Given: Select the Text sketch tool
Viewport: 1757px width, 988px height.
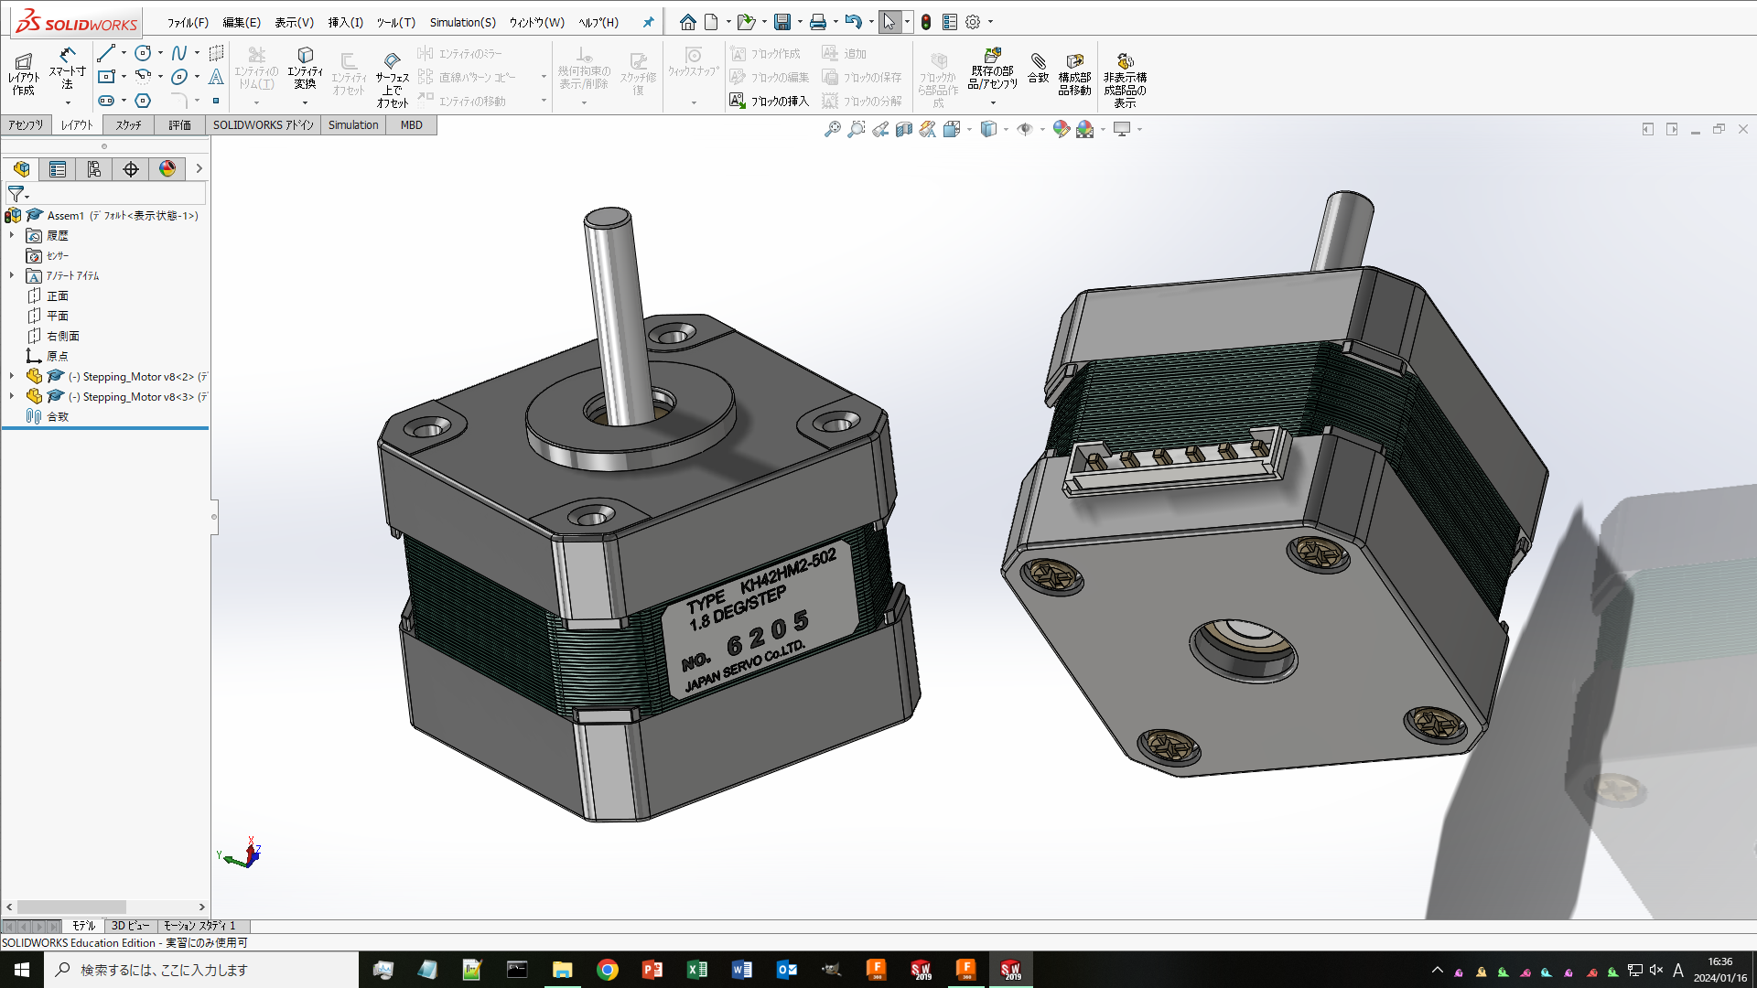Looking at the screenshot, I should coord(216,77).
